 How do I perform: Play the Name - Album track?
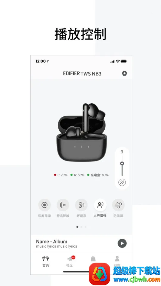122,243
